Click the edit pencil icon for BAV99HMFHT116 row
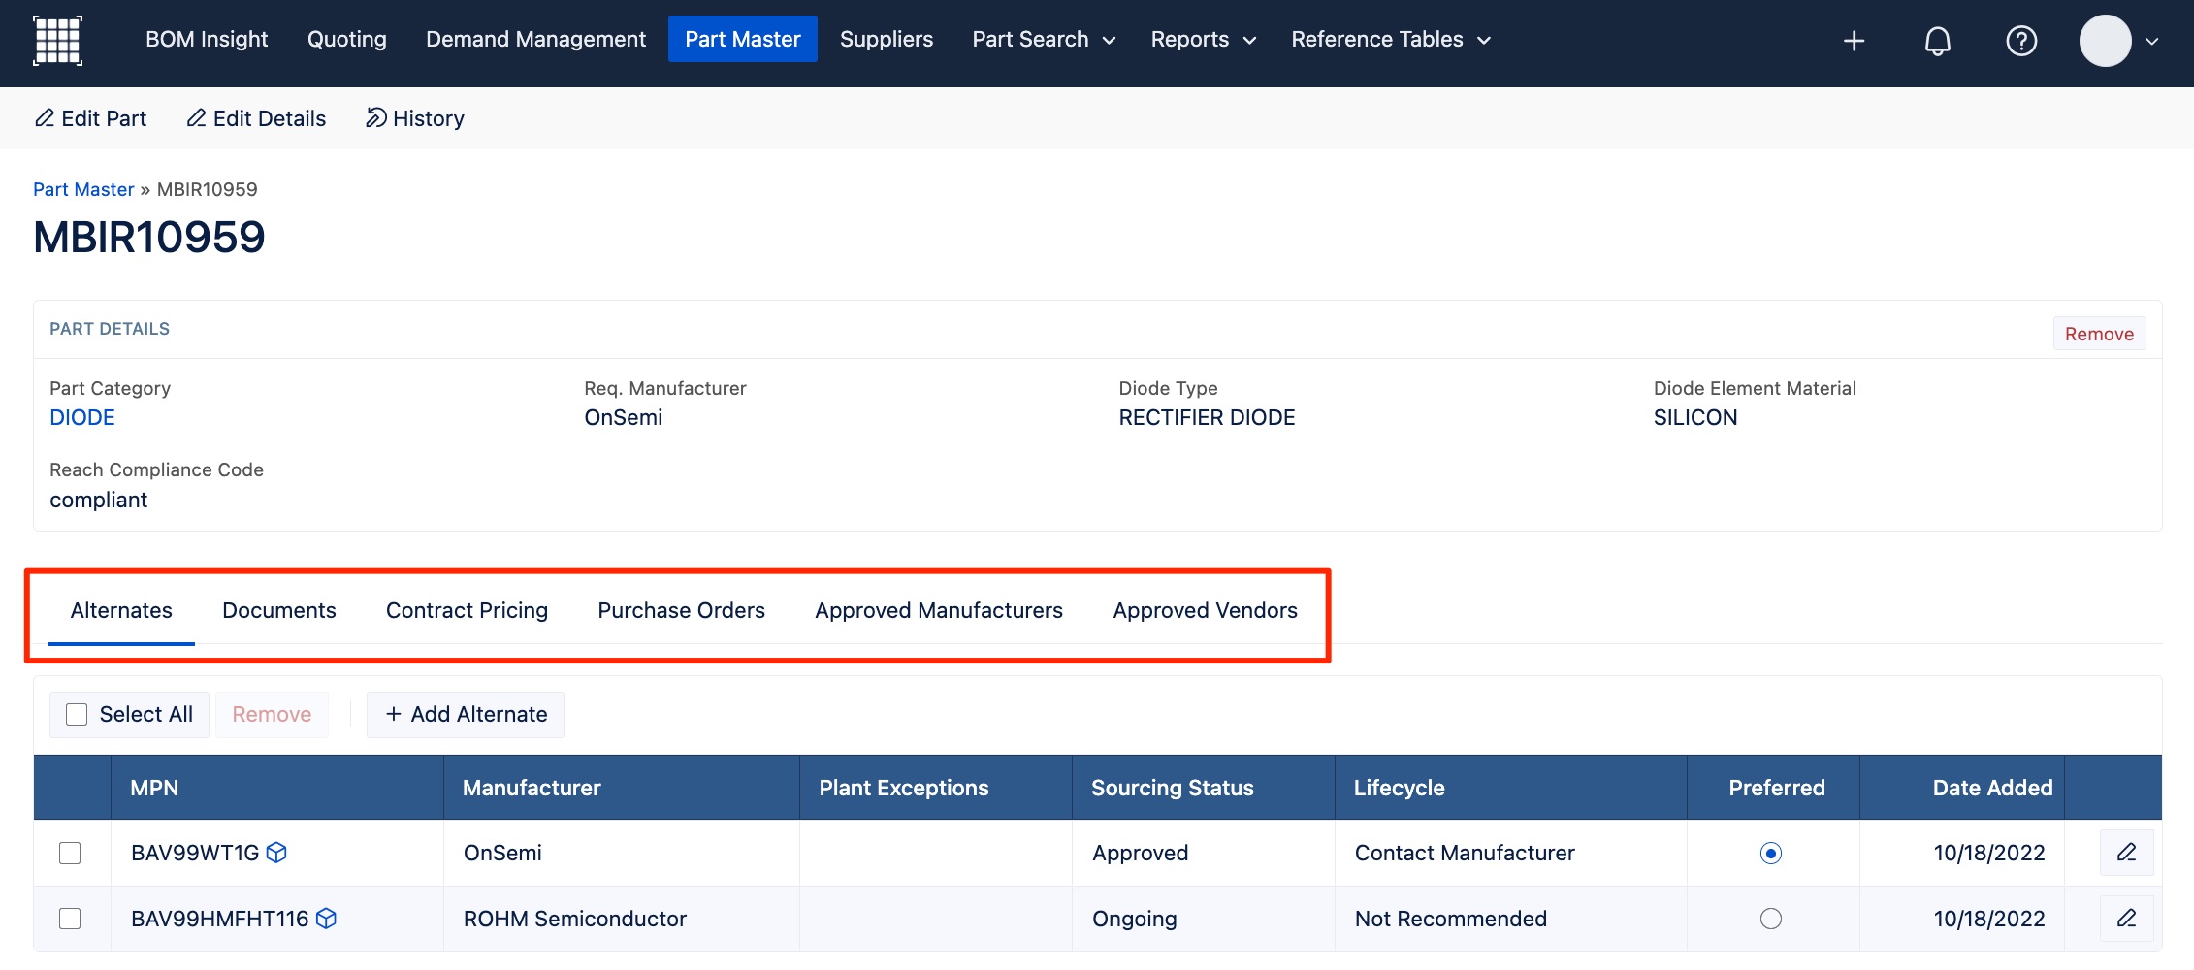Viewport: 2194px width, 970px height. click(x=2126, y=919)
